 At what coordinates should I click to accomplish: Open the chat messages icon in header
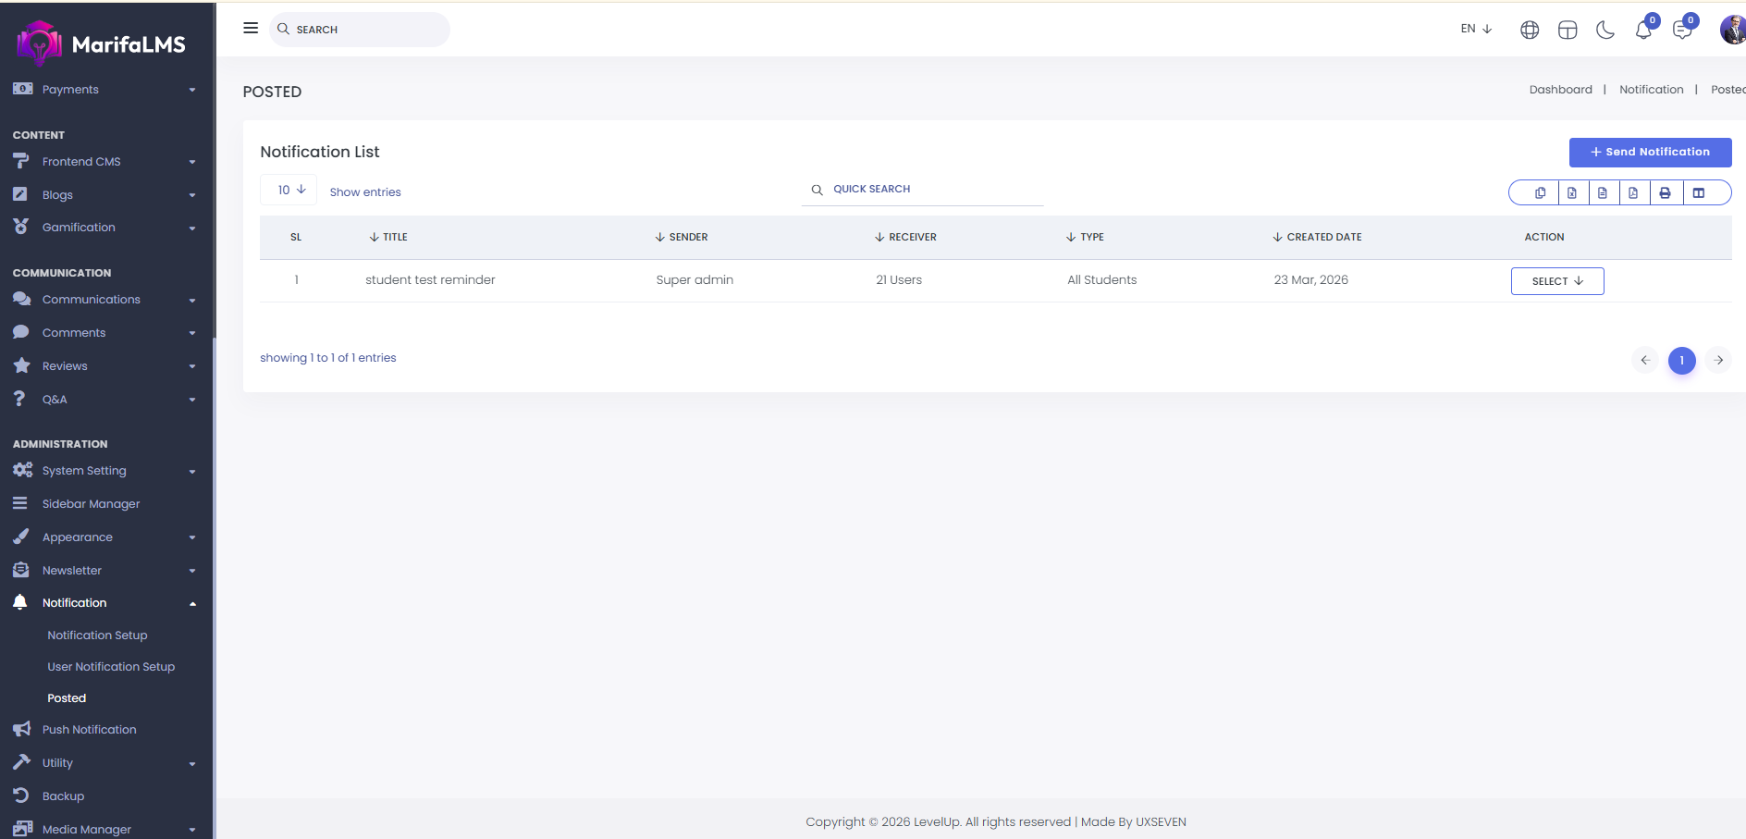coord(1682,31)
